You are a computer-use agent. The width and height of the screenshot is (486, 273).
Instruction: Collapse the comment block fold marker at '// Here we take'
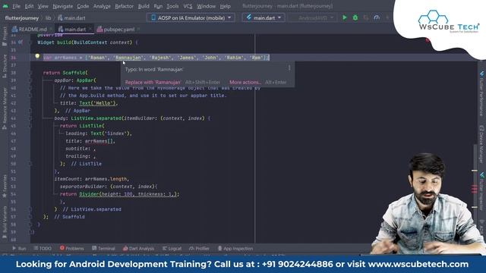[30, 88]
